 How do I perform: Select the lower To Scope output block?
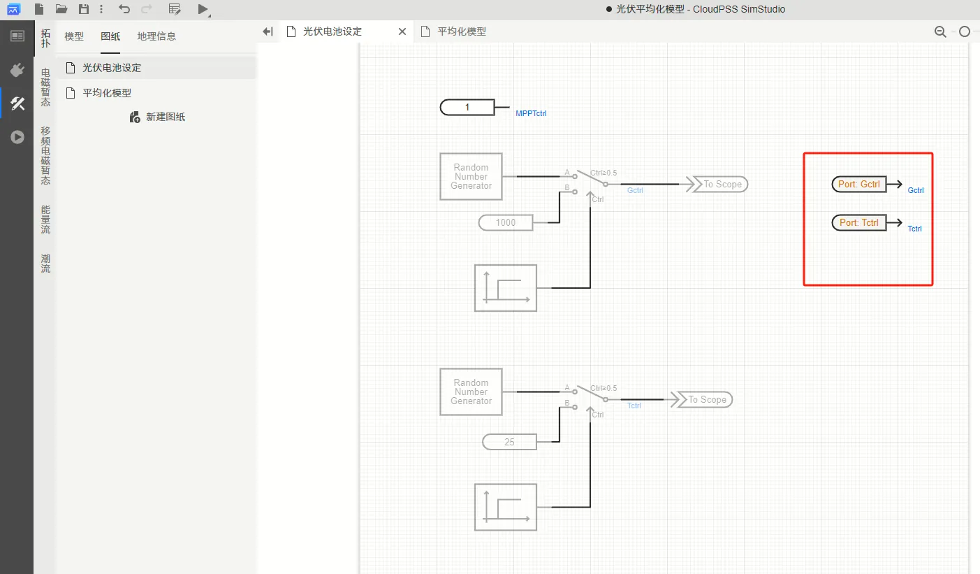[x=703, y=399]
